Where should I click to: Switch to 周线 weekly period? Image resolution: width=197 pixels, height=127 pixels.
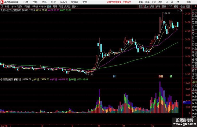point(55,7)
